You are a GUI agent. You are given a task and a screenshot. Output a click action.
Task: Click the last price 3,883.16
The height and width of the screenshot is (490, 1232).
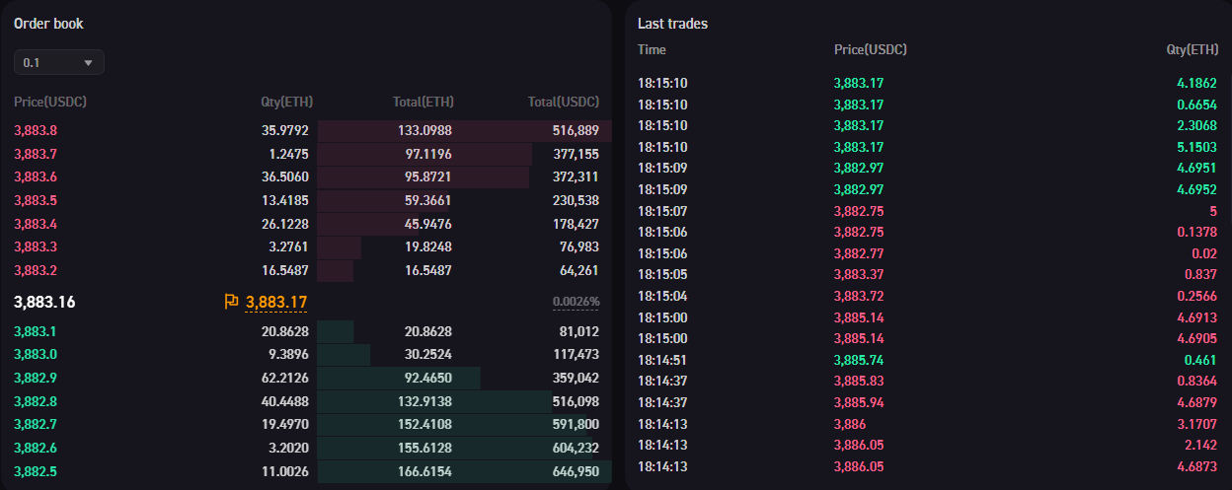point(44,302)
